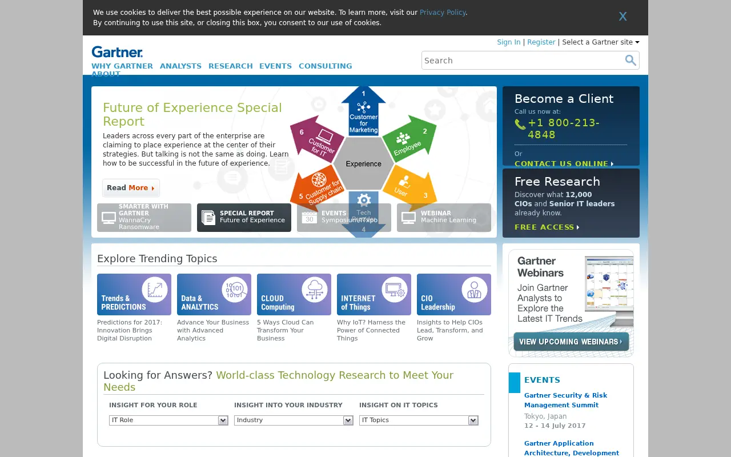This screenshot has height=457, width=731.
Task: Click the search magnifier icon
Action: click(630, 60)
